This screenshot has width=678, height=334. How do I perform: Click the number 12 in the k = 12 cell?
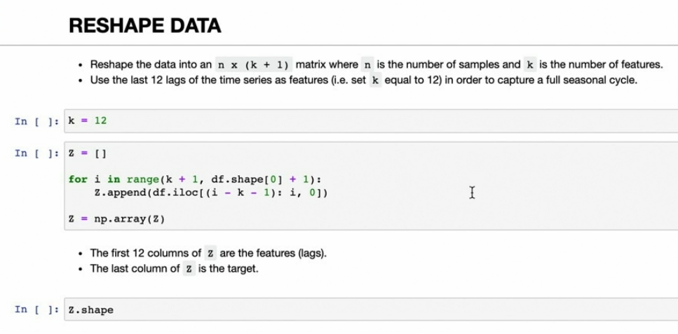tap(100, 120)
